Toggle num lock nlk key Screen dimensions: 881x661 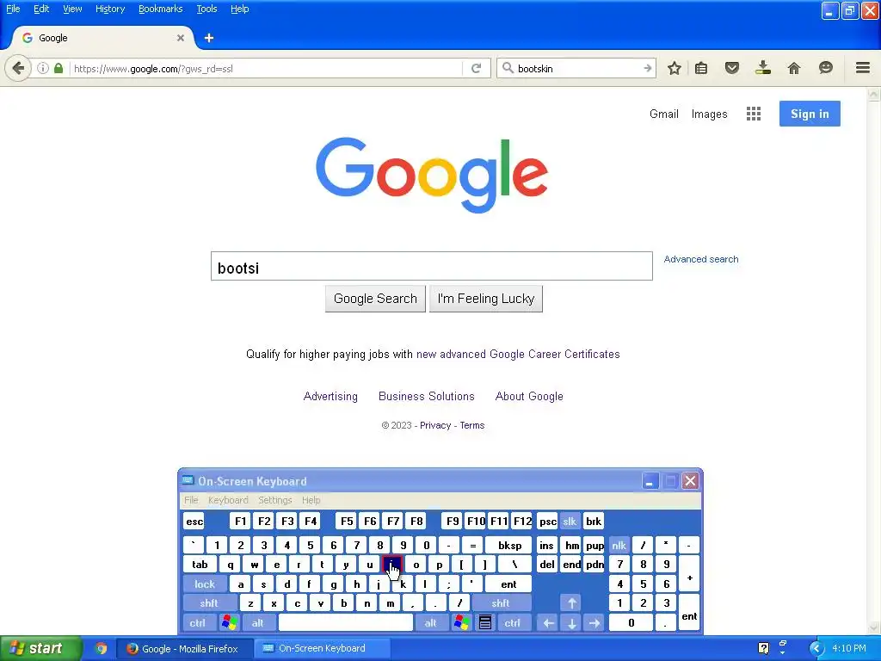click(619, 545)
